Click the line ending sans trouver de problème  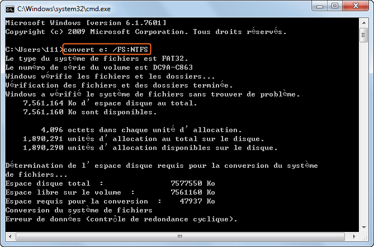pyautogui.click(x=153, y=94)
